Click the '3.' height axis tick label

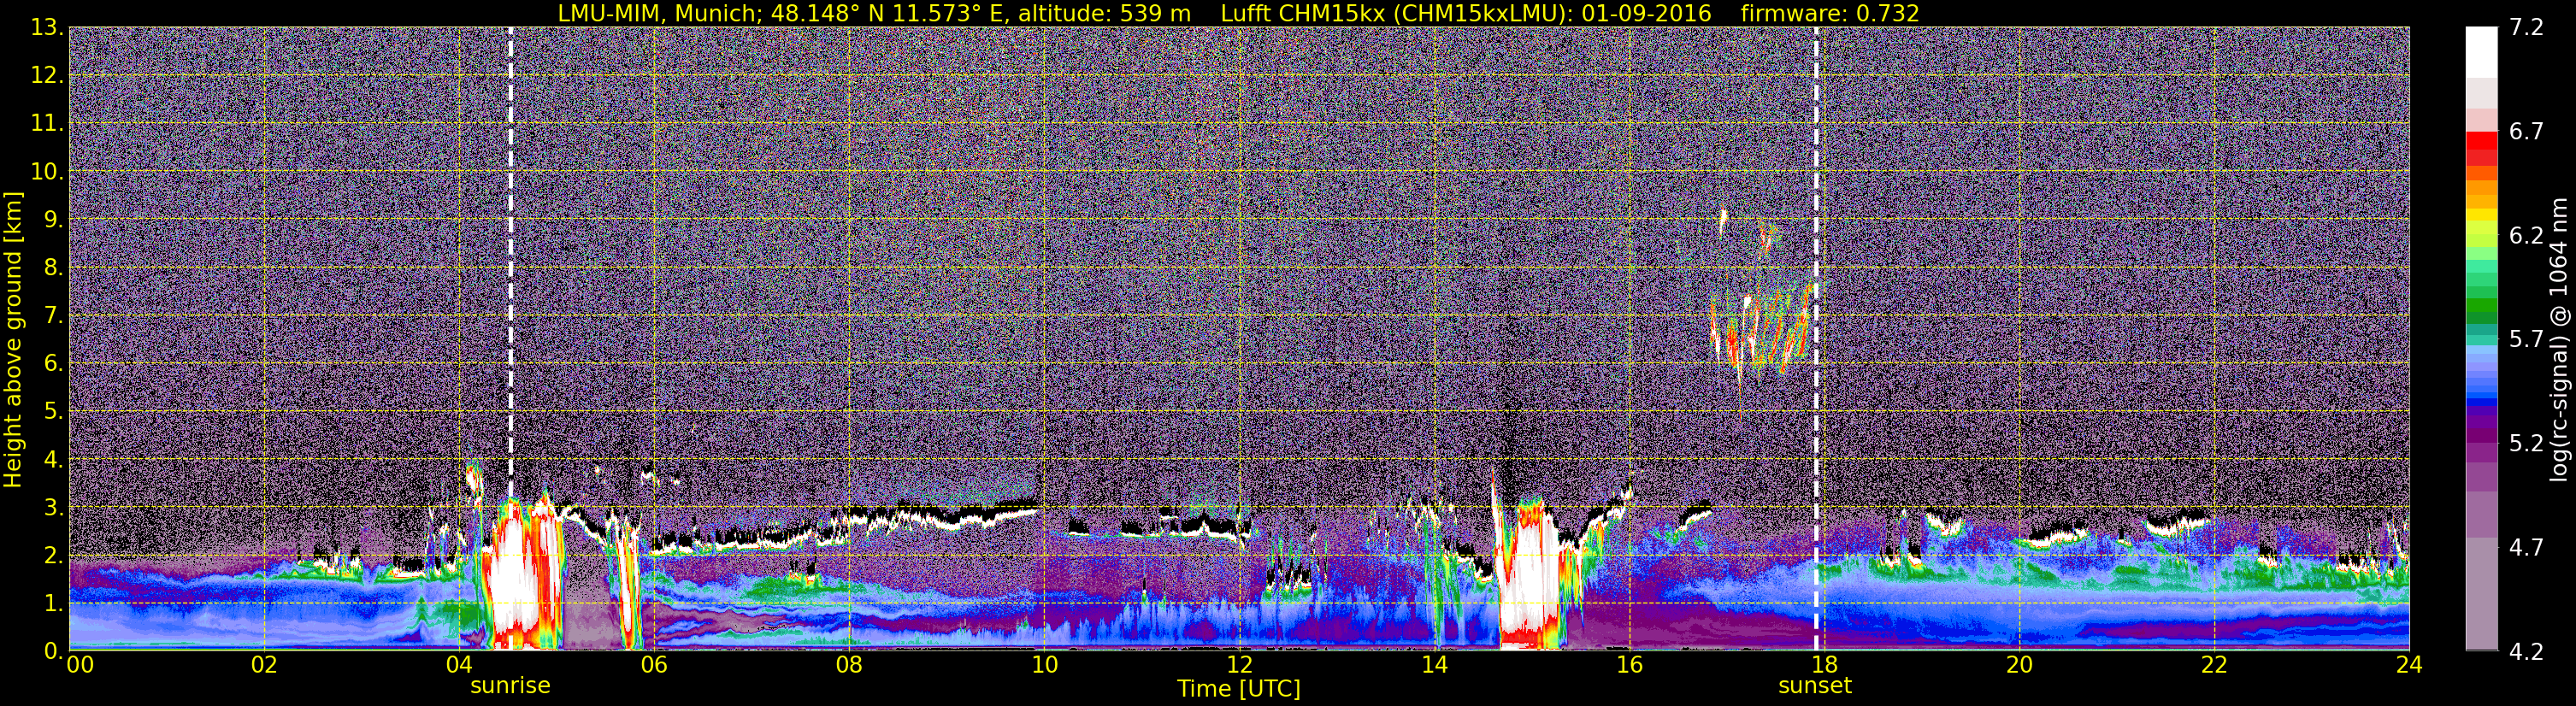tap(53, 507)
